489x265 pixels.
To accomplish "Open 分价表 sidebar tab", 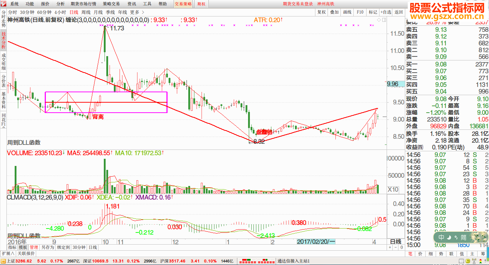I will [x=3, y=81].
